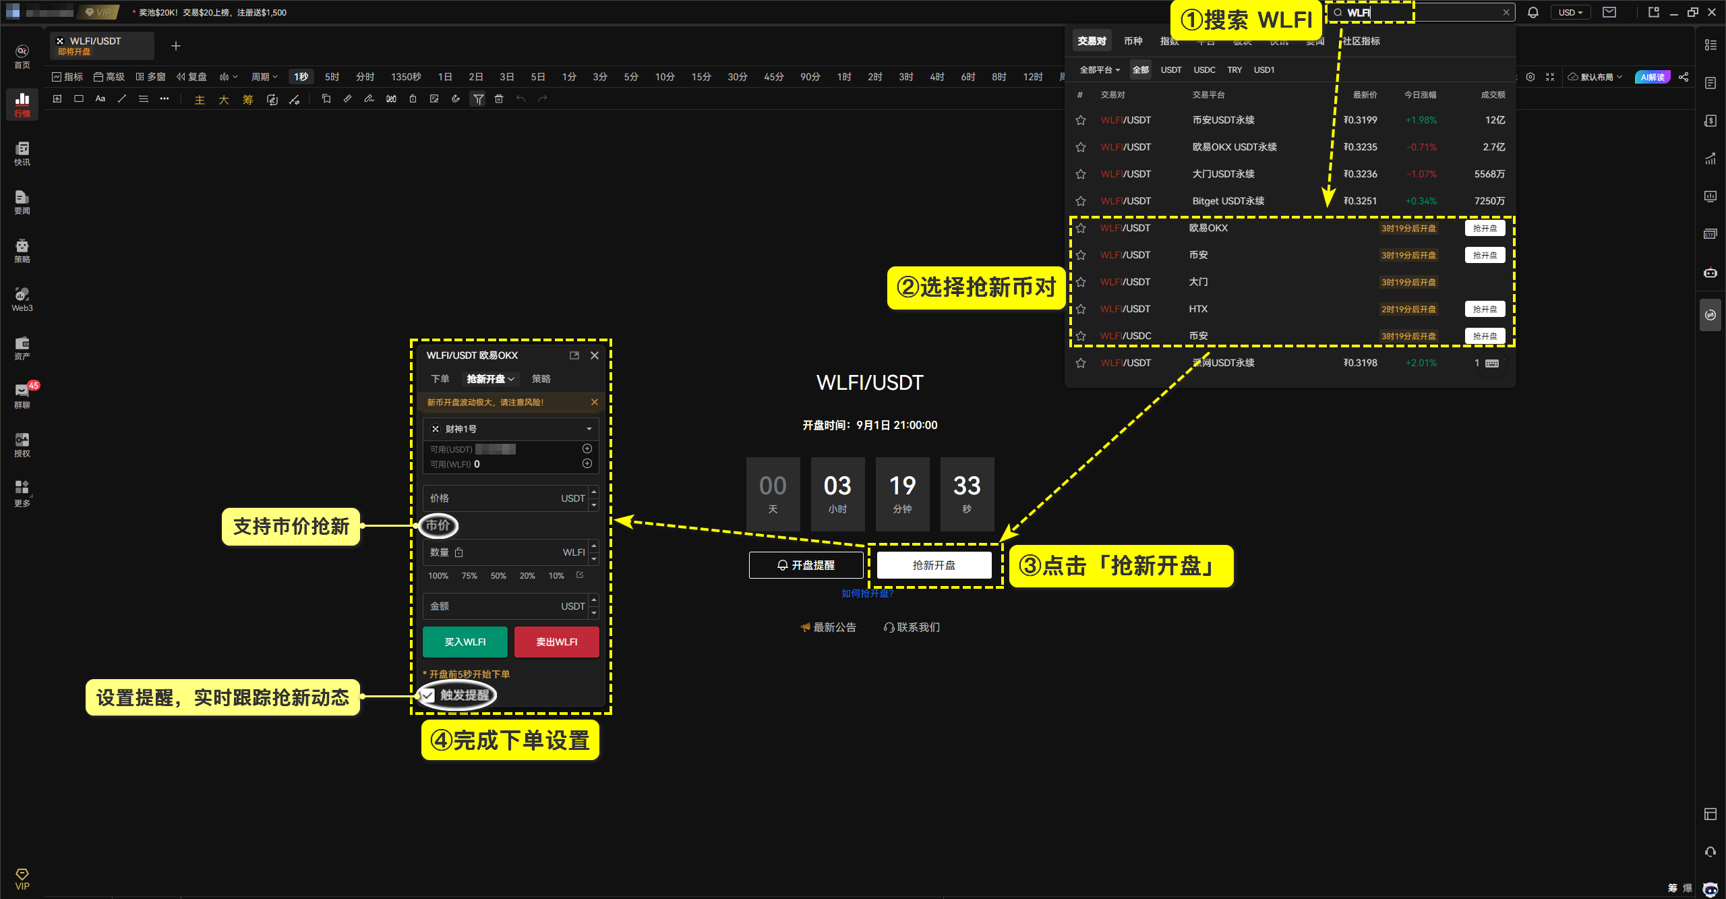Open the 默认布局 layout dropdown
The width and height of the screenshot is (1726, 899).
point(1595,77)
